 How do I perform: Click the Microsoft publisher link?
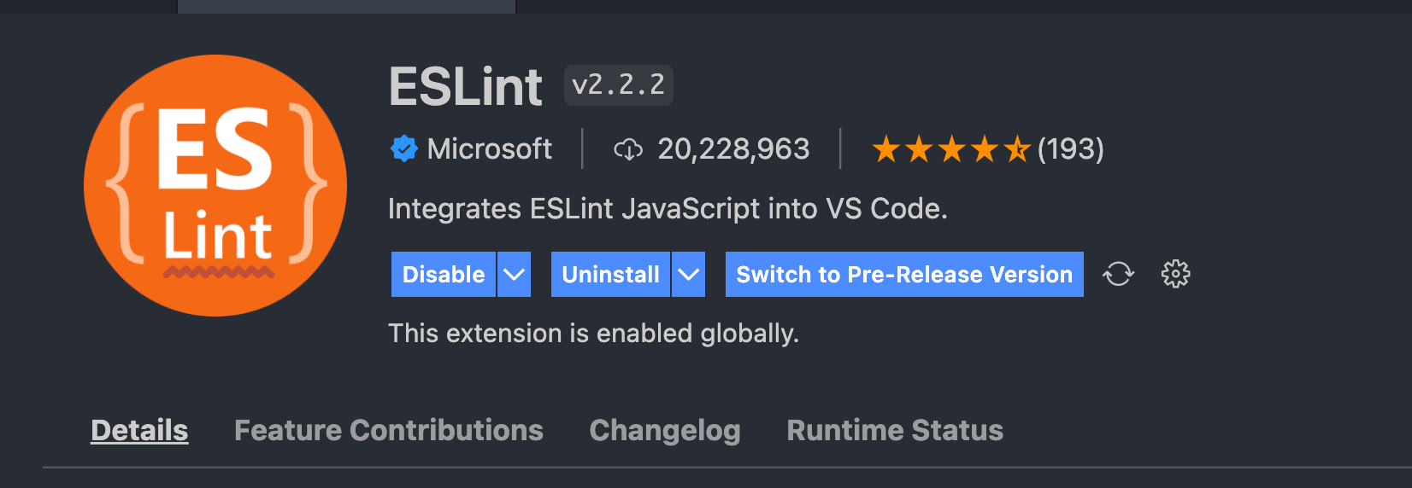point(489,149)
